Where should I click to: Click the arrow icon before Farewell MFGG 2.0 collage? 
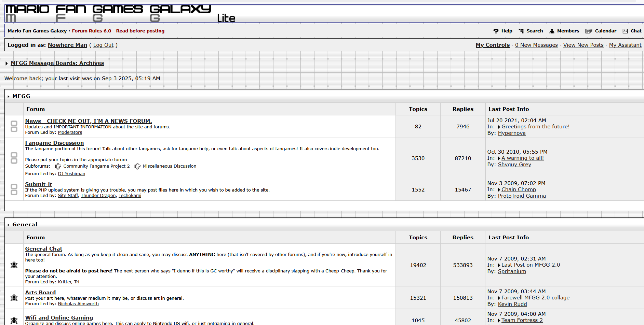(499, 298)
